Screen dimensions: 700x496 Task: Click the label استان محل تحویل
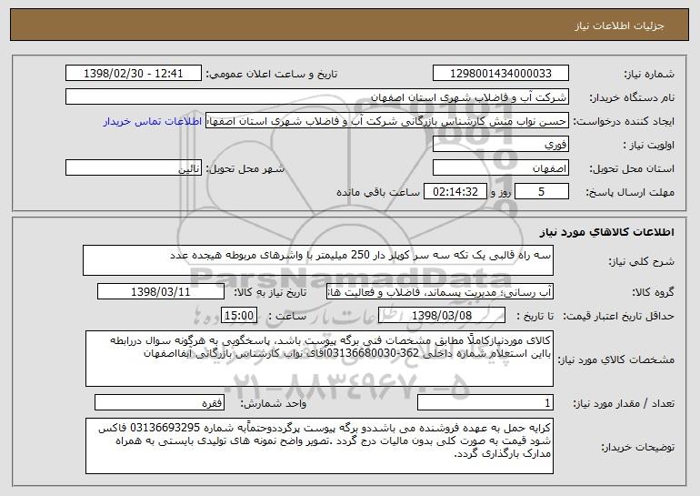coord(632,168)
